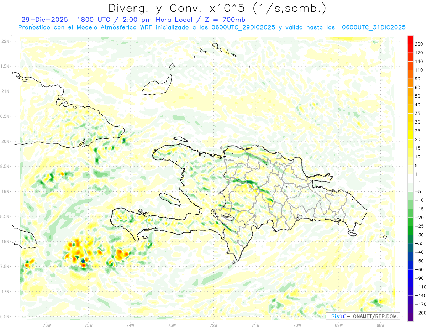Image resolution: width=427 pixels, height=330 pixels.
Task: Click the dark purple swatch below the -200 label
Action: (411, 317)
